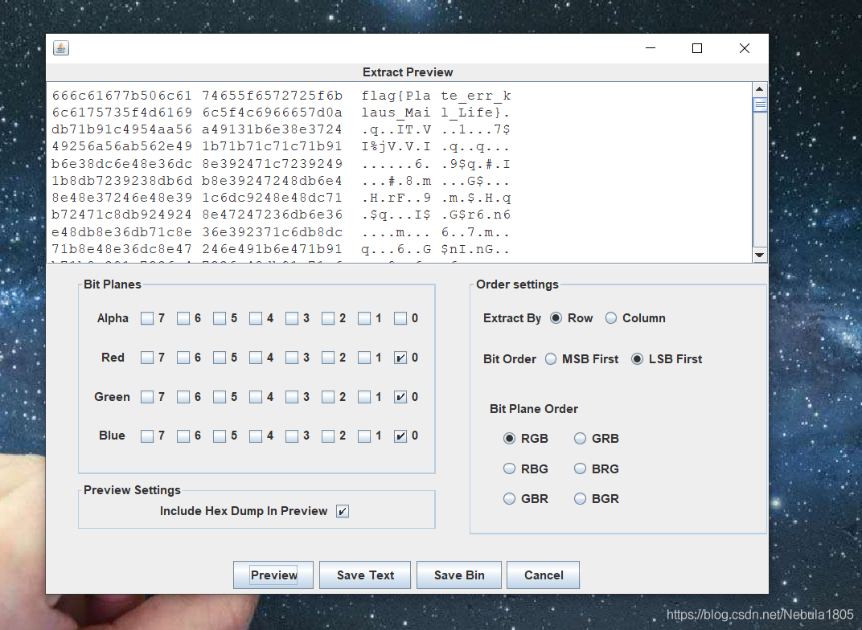Check the Red 6 checkbox
Viewport: 862px width, 630px height.
pos(183,358)
